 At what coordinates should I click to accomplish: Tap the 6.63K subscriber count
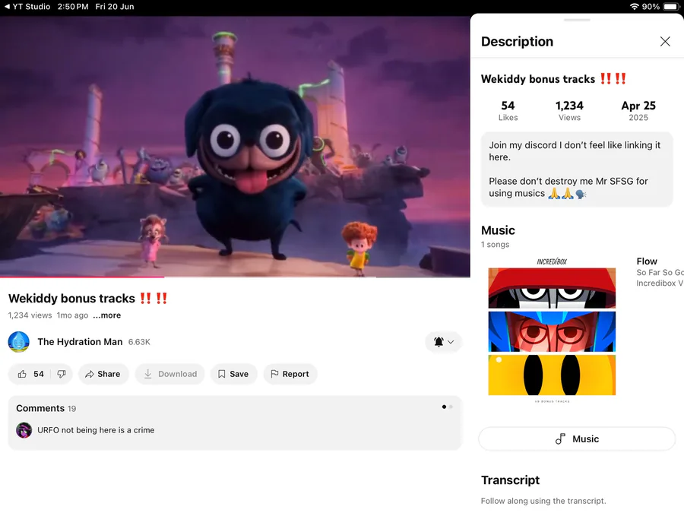(x=139, y=342)
